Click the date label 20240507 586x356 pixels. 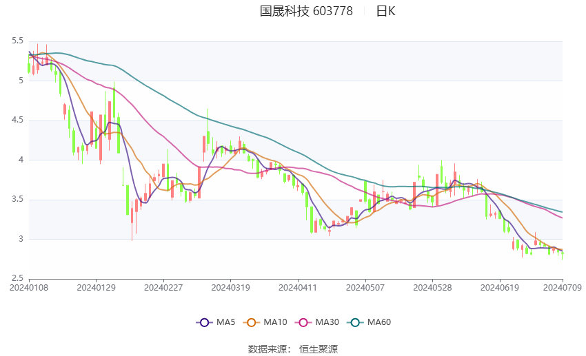(x=365, y=288)
